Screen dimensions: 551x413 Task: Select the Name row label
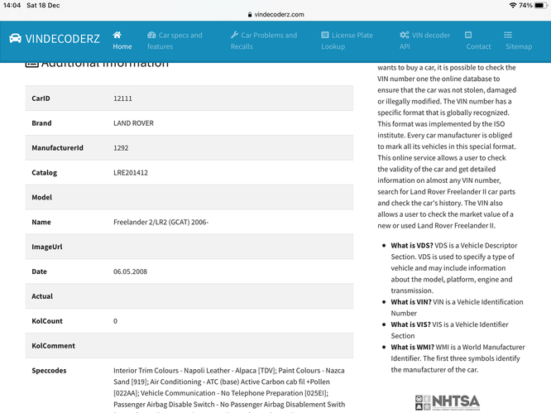click(41, 222)
